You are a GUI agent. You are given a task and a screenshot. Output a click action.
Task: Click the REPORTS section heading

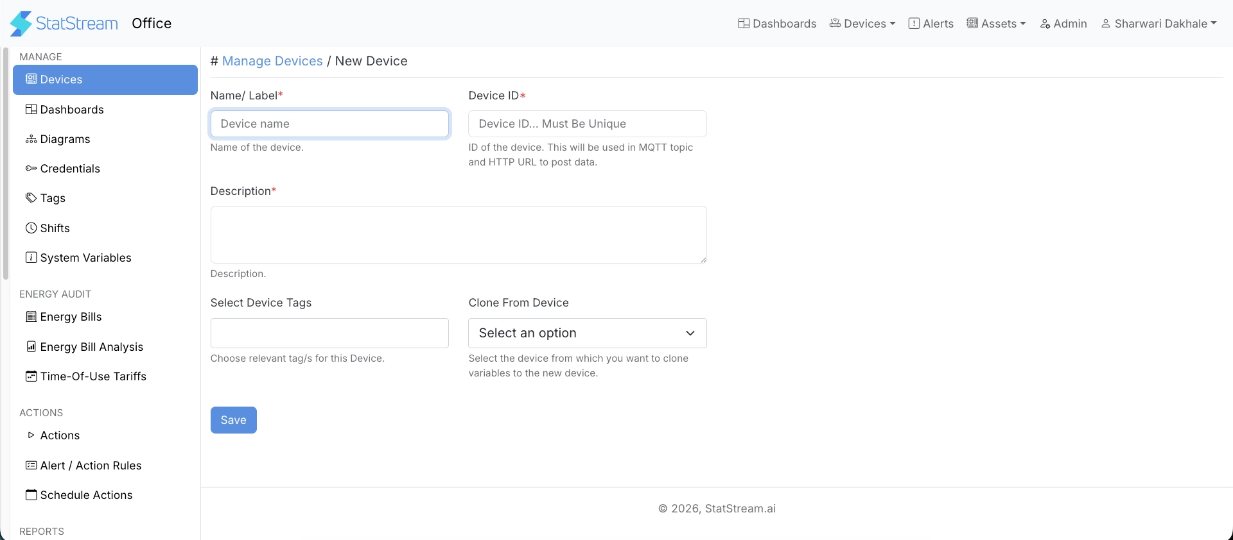click(x=42, y=531)
